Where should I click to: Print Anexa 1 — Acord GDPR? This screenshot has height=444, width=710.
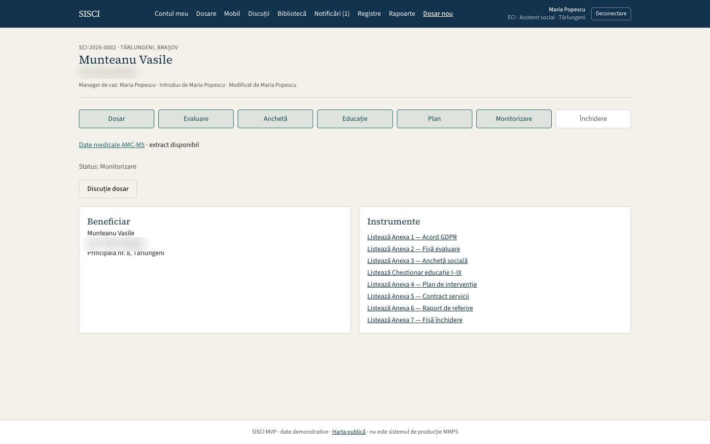pos(412,237)
